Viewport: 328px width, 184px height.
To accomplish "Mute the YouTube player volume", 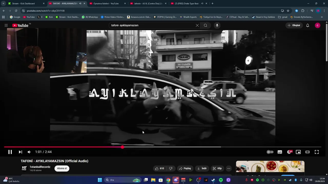I will 29,152.
